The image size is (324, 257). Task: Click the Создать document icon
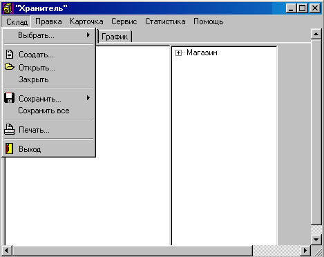(x=10, y=55)
